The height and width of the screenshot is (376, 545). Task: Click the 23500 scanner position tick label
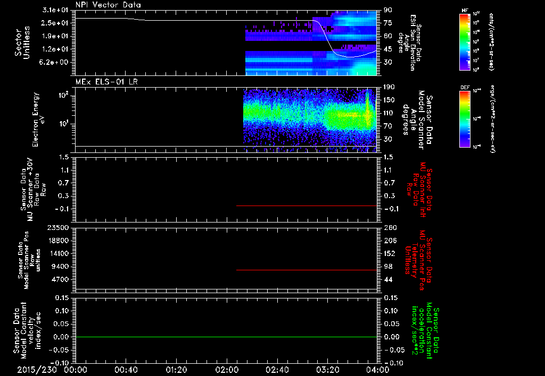(57, 227)
